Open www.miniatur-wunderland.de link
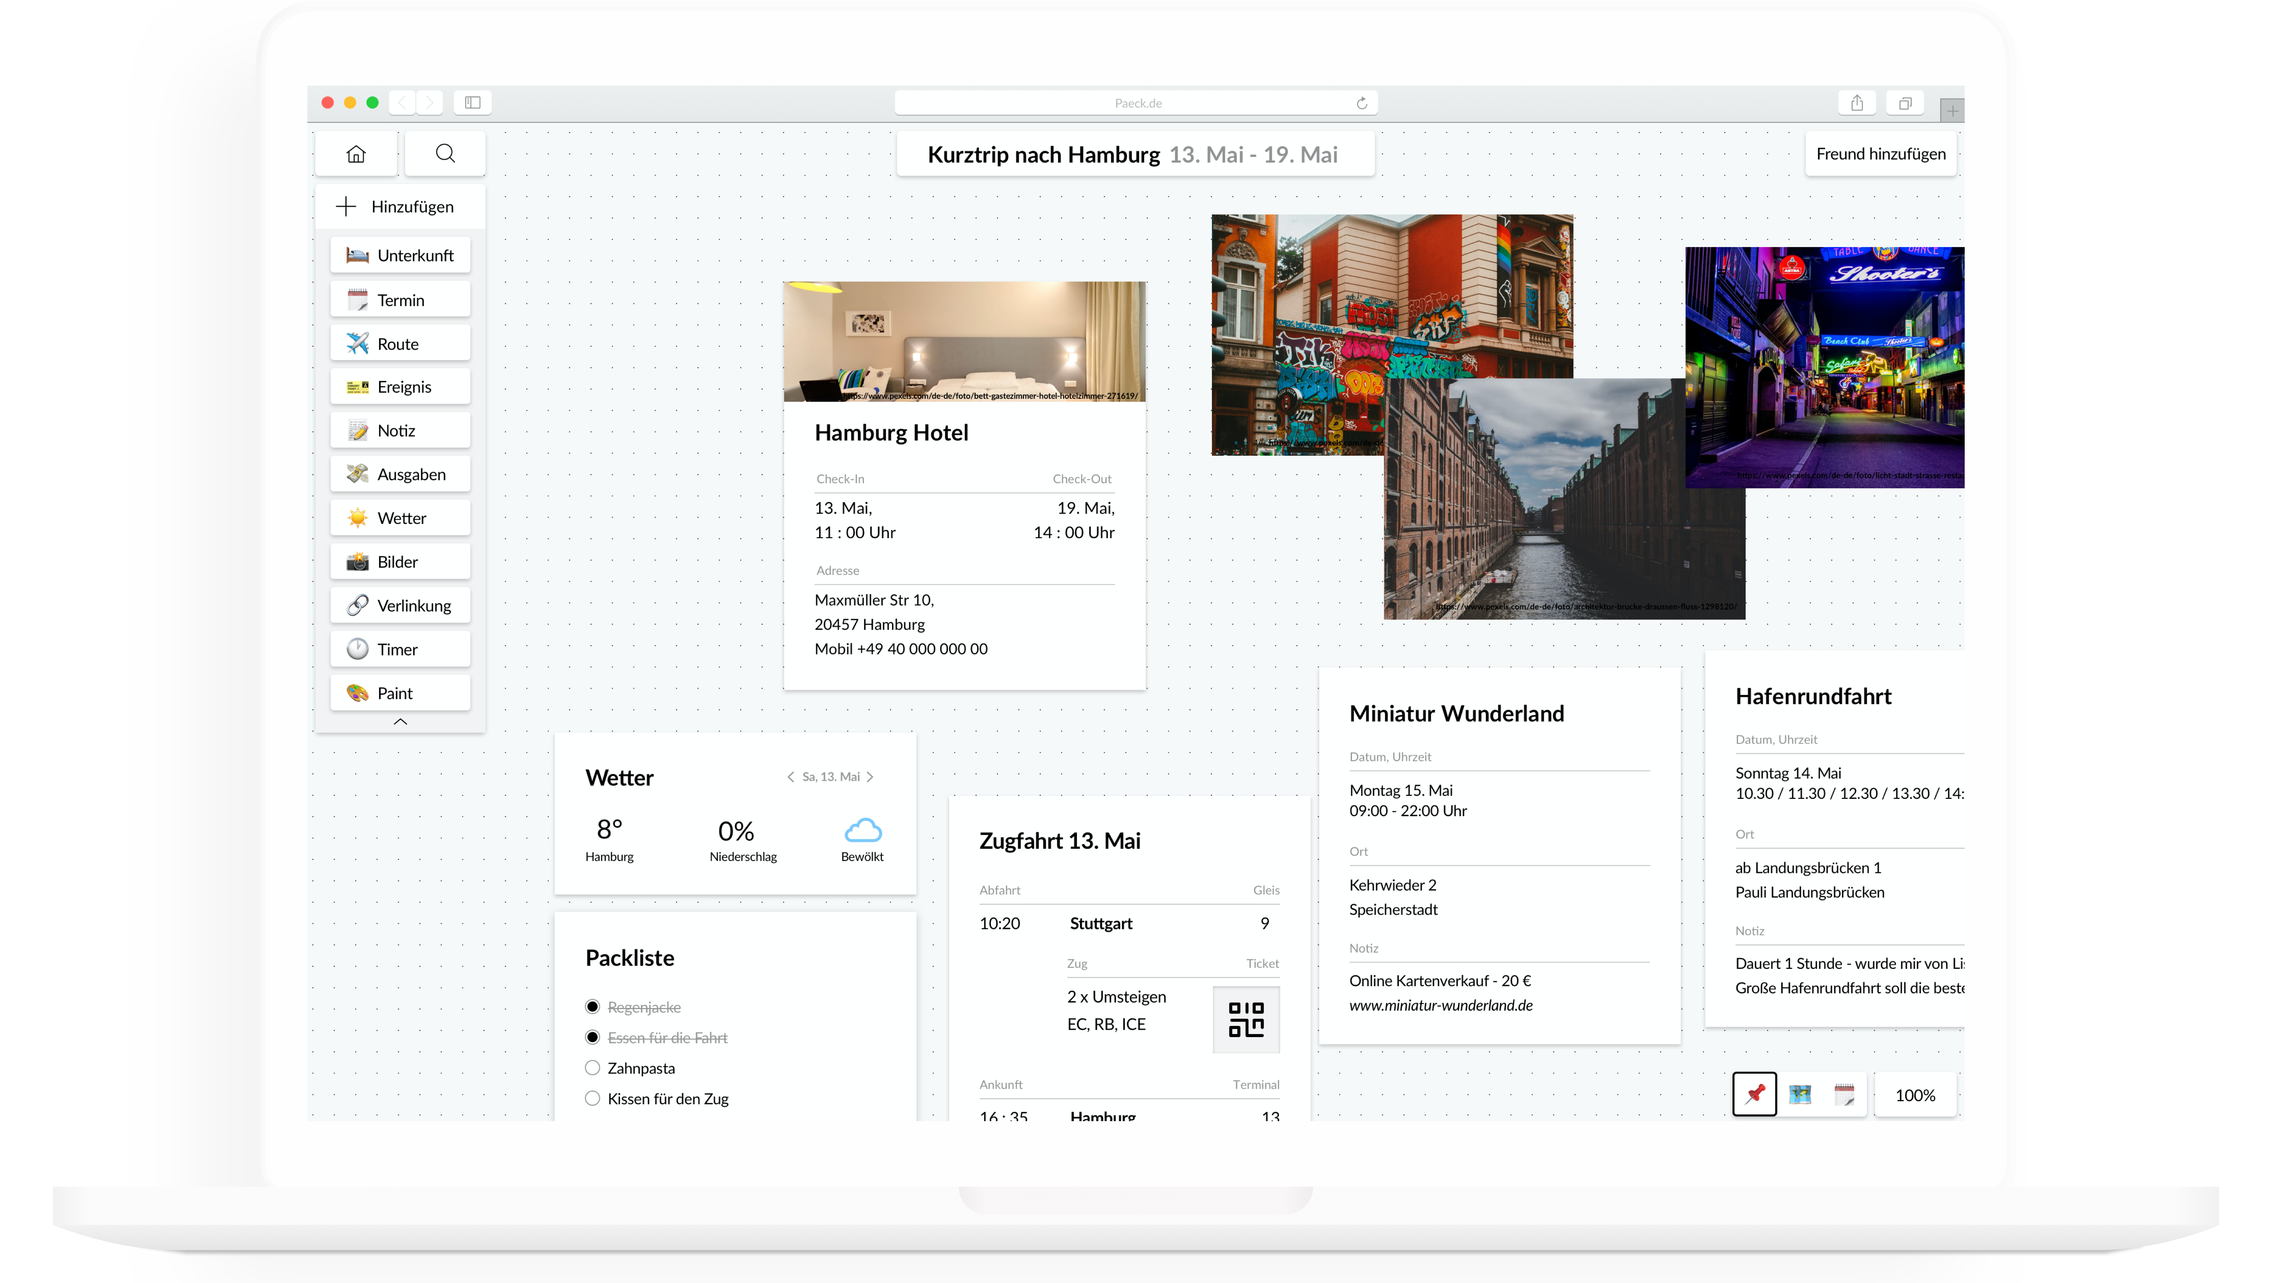 pos(1441,1005)
